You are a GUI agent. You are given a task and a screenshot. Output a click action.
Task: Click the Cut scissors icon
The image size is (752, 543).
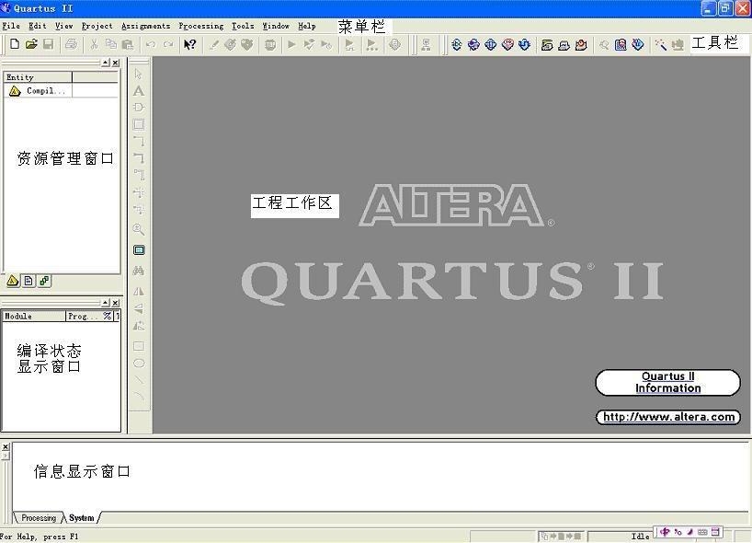(94, 44)
